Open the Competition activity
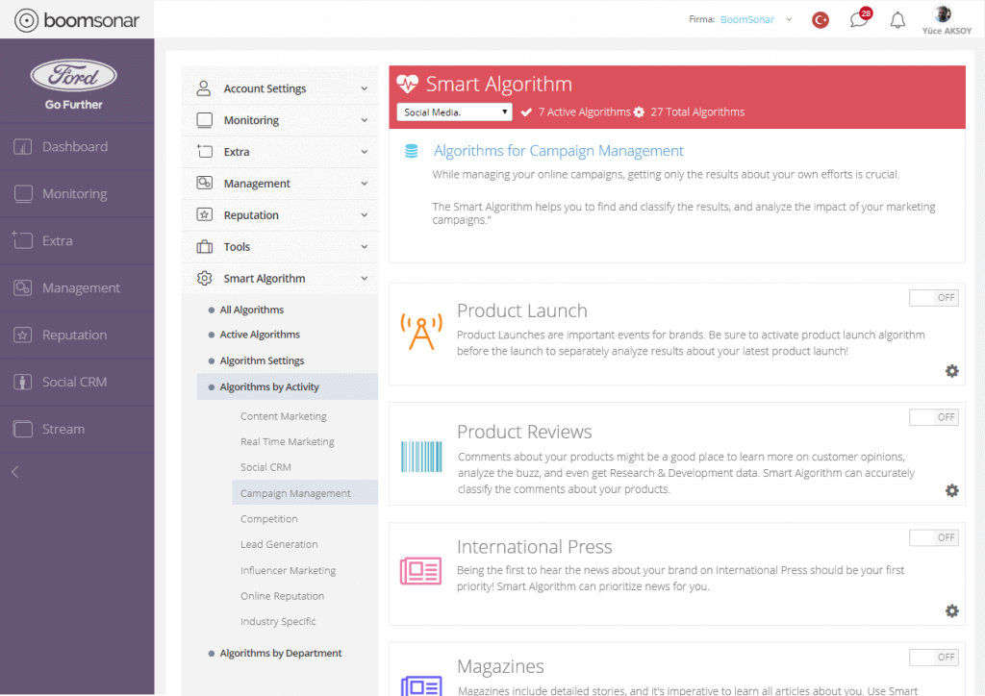 [x=269, y=519]
